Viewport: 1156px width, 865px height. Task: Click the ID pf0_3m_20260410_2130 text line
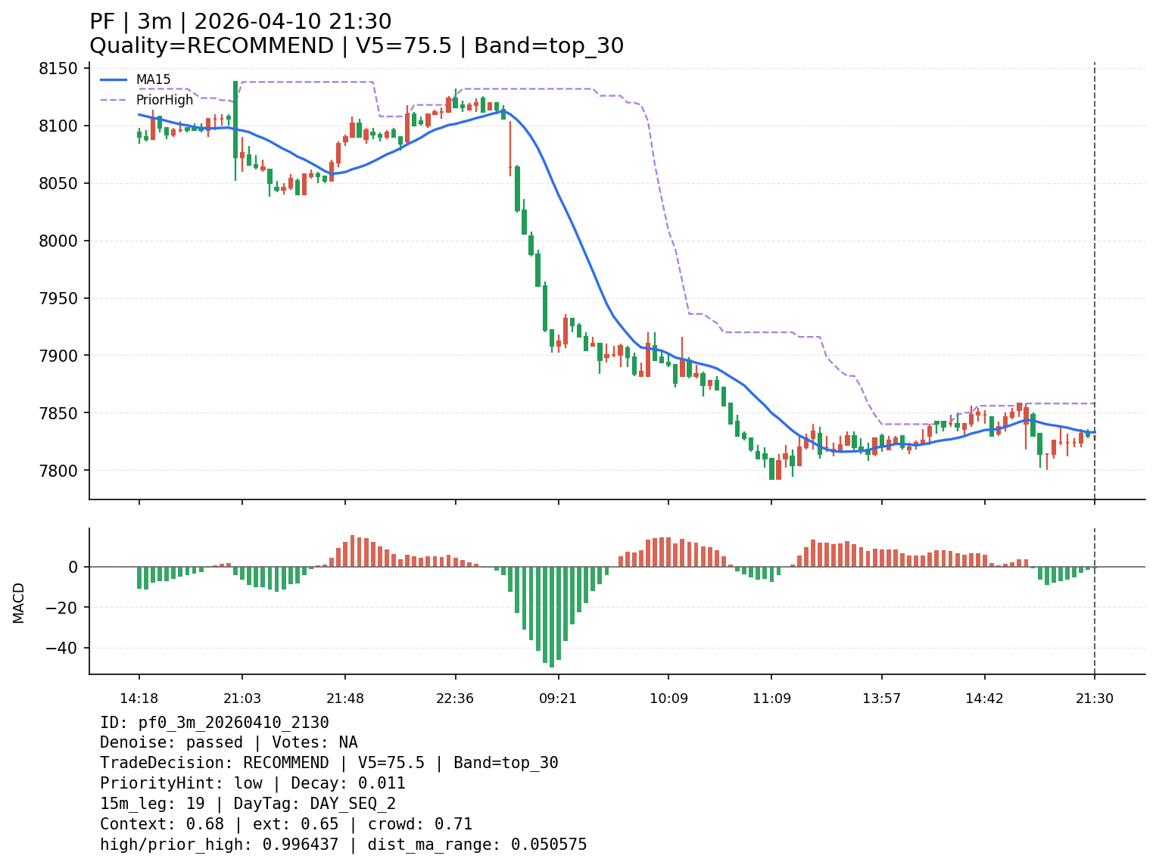(x=214, y=723)
